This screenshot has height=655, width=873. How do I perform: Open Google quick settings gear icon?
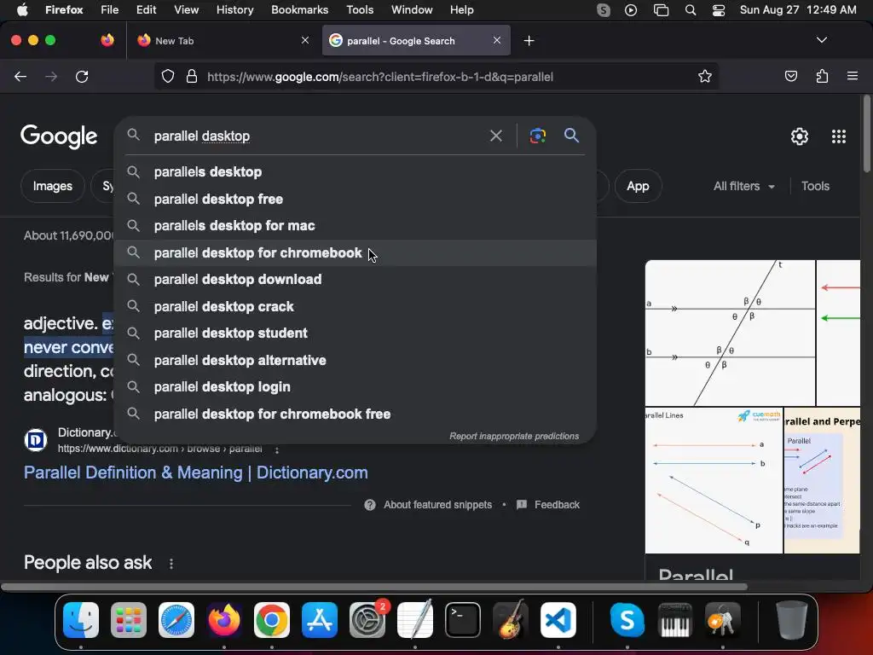[800, 136]
